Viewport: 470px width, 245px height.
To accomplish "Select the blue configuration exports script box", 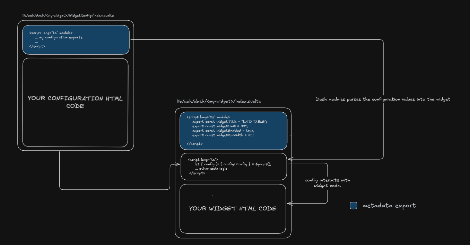I will pyautogui.click(x=76, y=39).
